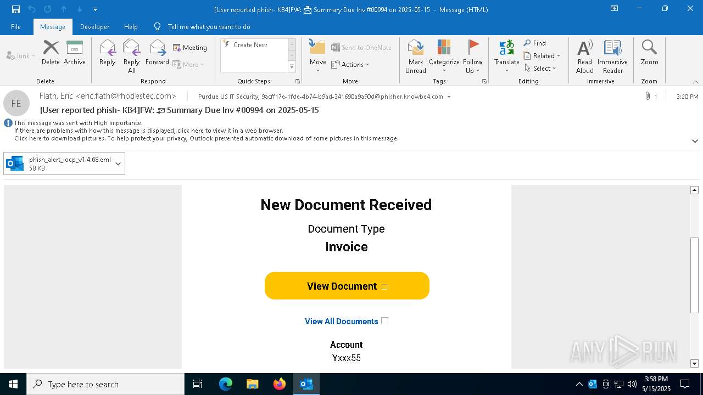The image size is (703, 395).
Task: Expand the Translate options
Action: click(x=506, y=56)
